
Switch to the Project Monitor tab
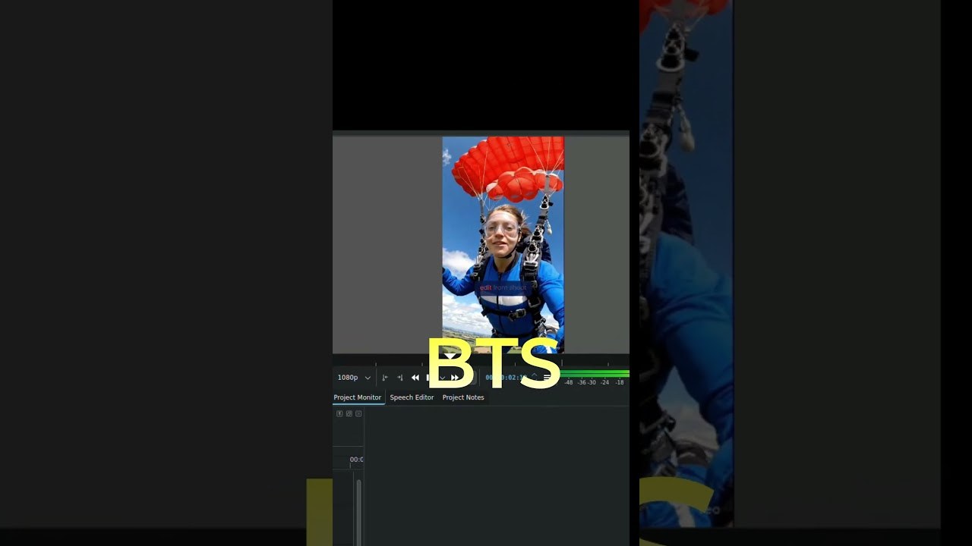tap(358, 397)
